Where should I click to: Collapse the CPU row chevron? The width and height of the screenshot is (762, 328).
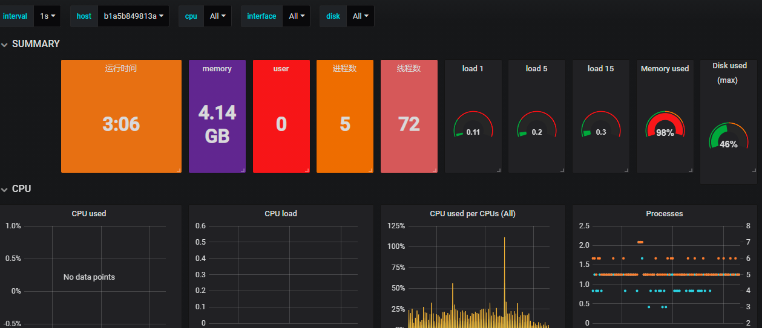5,189
